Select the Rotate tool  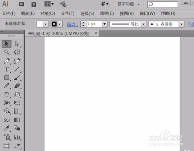(x=7, y=94)
